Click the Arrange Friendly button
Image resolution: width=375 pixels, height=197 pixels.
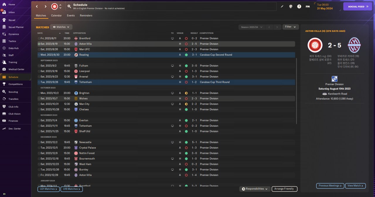pyautogui.click(x=284, y=189)
